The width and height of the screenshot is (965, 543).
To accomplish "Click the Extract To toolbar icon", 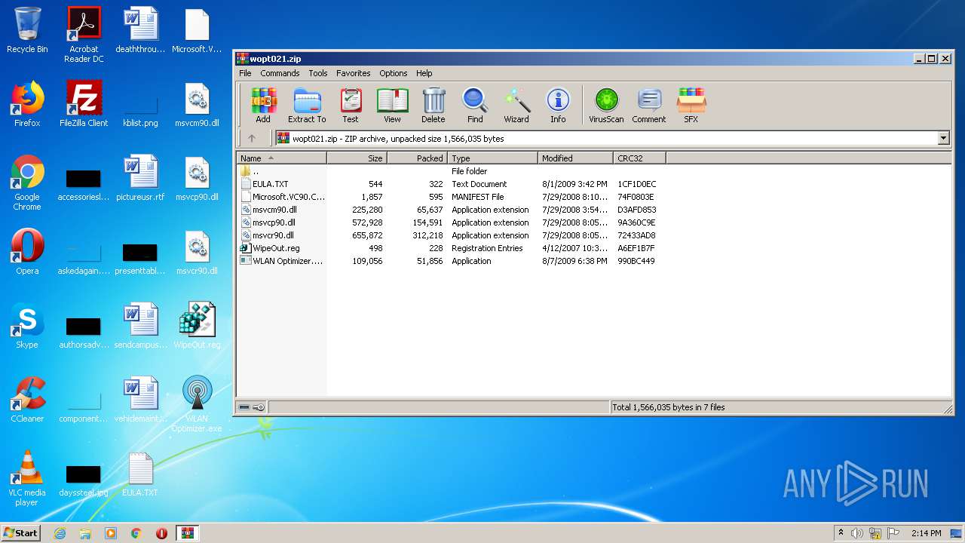I will click(307, 105).
